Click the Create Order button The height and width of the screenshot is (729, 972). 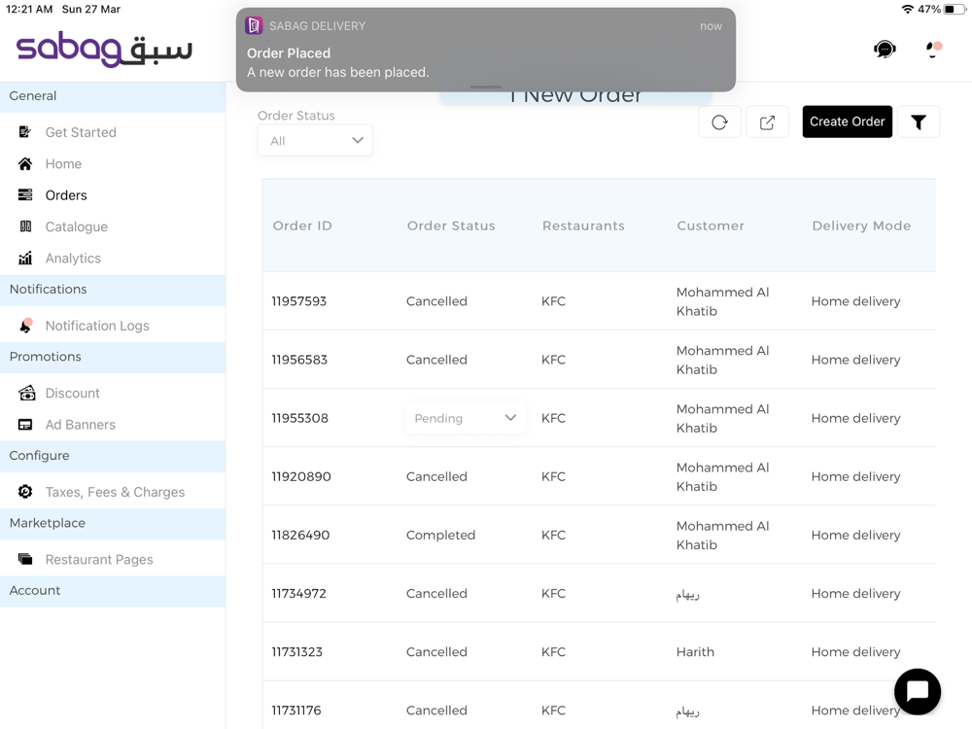(847, 121)
